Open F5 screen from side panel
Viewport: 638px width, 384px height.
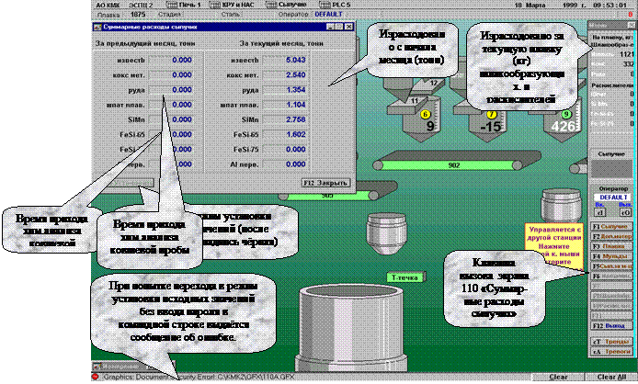[611, 266]
